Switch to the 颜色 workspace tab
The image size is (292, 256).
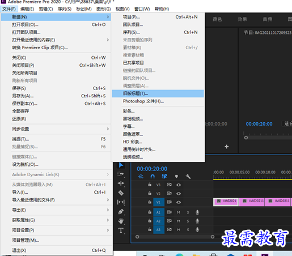[217, 19]
